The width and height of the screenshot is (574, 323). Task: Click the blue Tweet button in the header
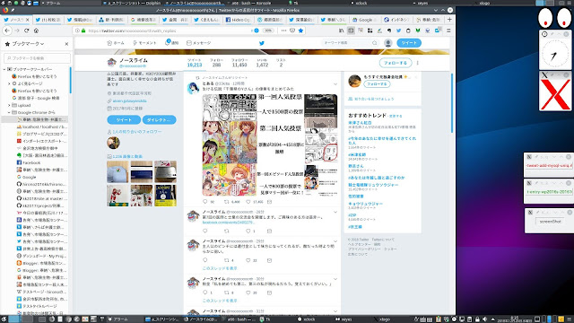[409, 43]
